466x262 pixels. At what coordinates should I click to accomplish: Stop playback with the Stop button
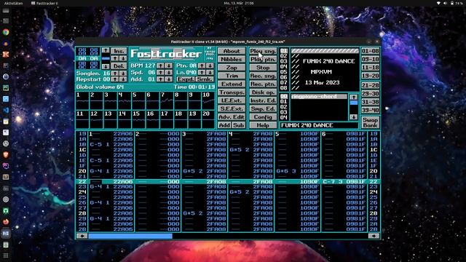pyautogui.click(x=263, y=68)
